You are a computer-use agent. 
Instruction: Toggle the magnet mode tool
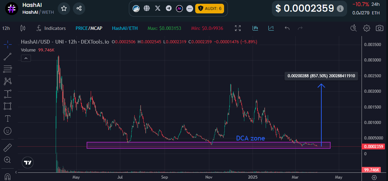click(x=8, y=177)
